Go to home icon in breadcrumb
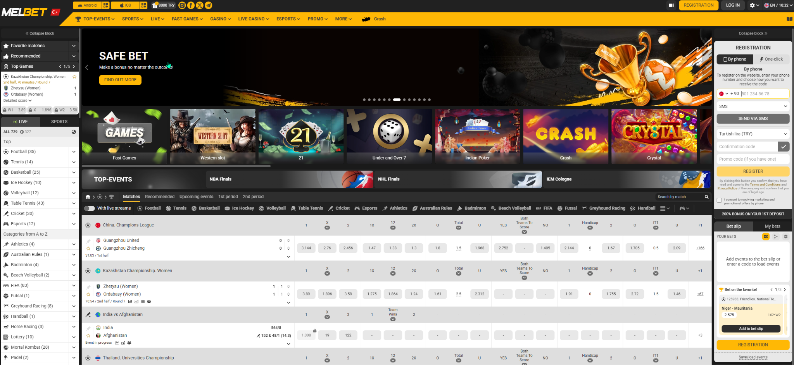Screen dimensions: 794x365 pyautogui.click(x=88, y=197)
